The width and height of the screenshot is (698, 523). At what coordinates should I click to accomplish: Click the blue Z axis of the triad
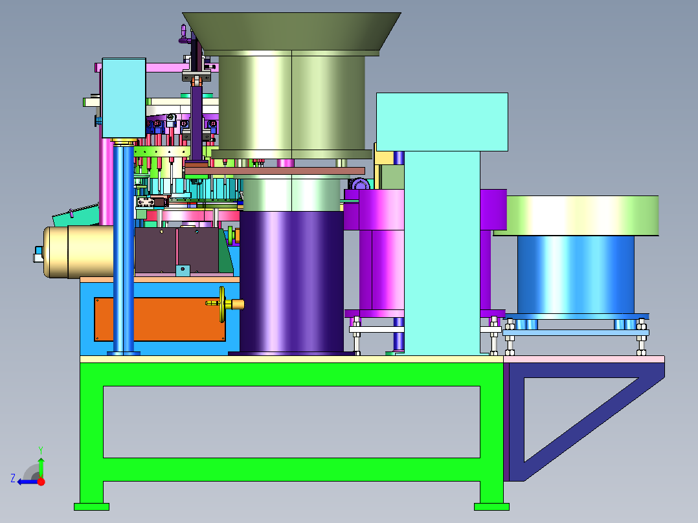point(27,482)
